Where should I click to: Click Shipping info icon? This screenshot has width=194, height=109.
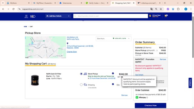pos(113,84)
